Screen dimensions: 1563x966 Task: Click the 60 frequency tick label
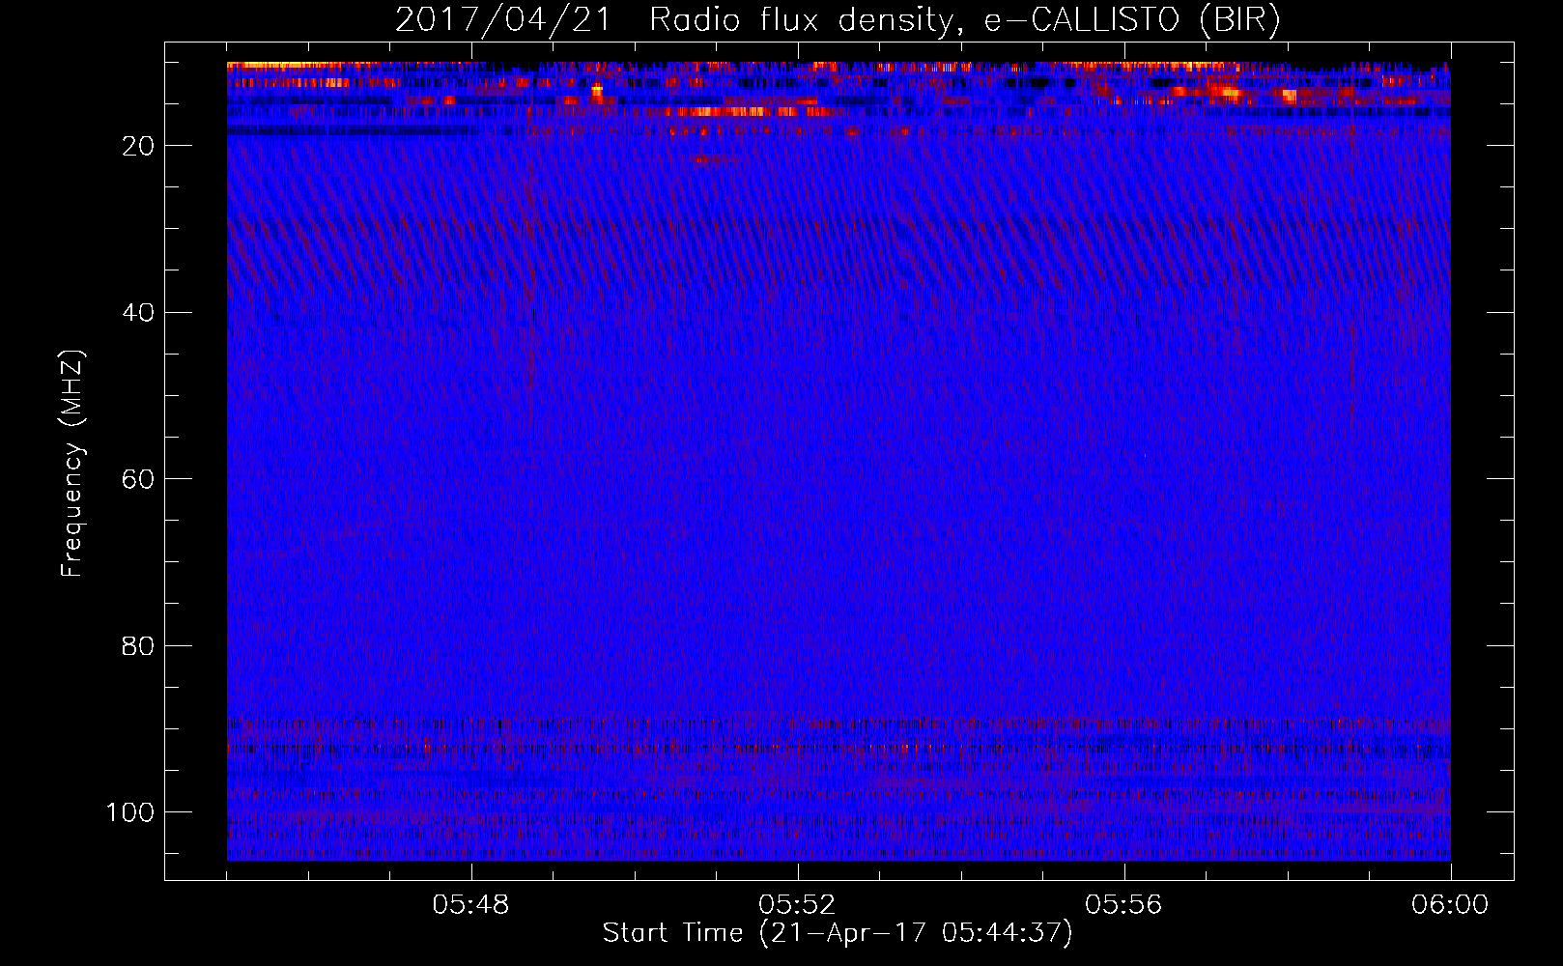point(138,480)
